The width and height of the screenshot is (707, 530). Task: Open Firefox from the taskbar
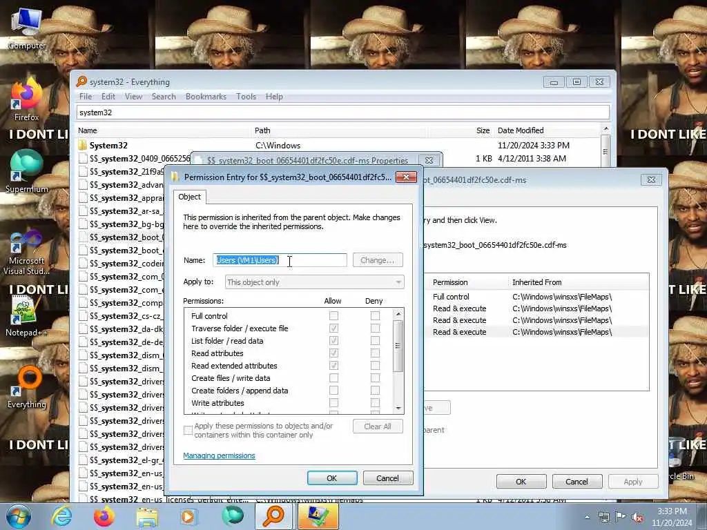[104, 516]
